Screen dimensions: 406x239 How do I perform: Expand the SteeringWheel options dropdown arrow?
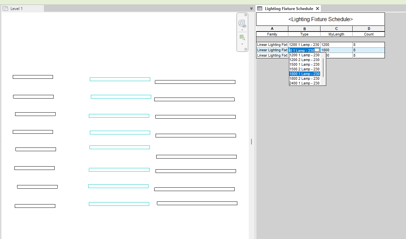pos(242,29)
